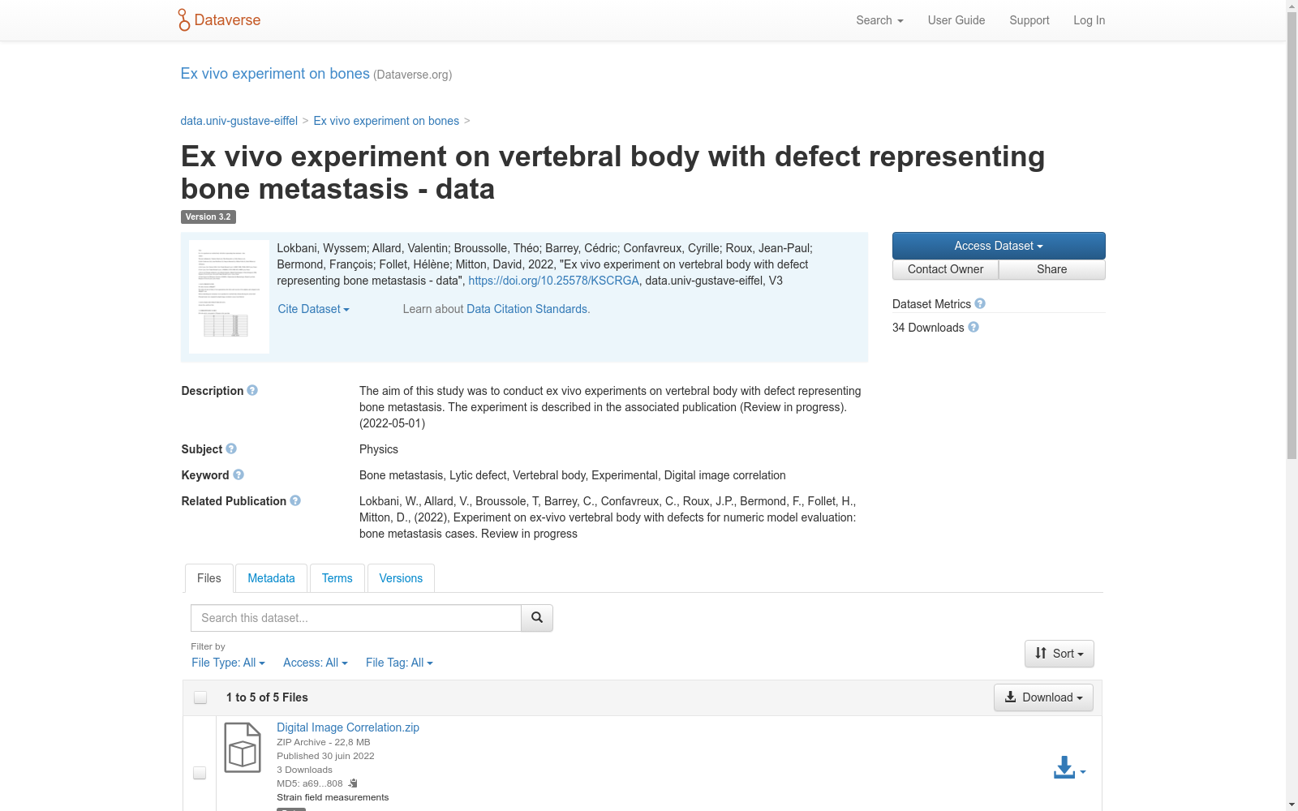Open Support in the navbar
This screenshot has height=811, width=1298.
1029,20
